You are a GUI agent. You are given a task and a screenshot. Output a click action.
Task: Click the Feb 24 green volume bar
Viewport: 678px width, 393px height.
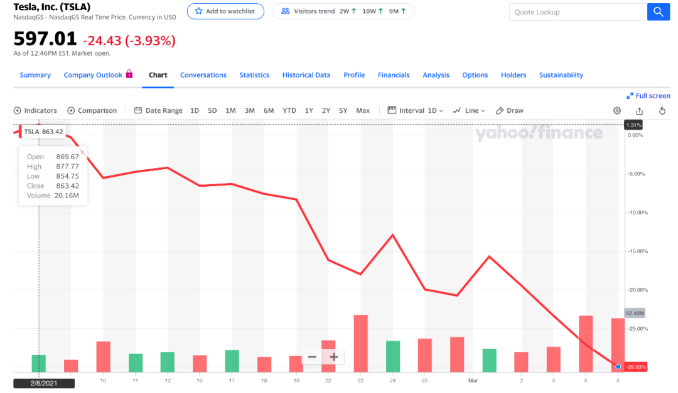[393, 357]
